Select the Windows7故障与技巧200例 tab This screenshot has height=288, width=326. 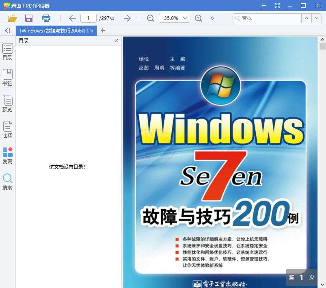[x=54, y=30]
